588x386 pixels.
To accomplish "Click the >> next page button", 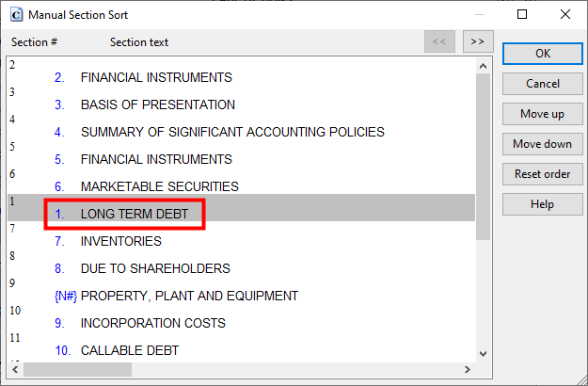I will pyautogui.click(x=478, y=41).
